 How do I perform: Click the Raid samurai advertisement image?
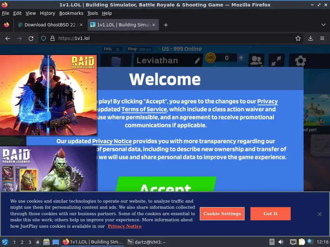coord(48,95)
